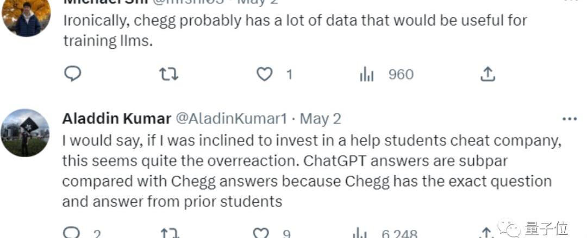Reply to the chegg data tweet
The height and width of the screenshot is (238, 587).
point(72,74)
